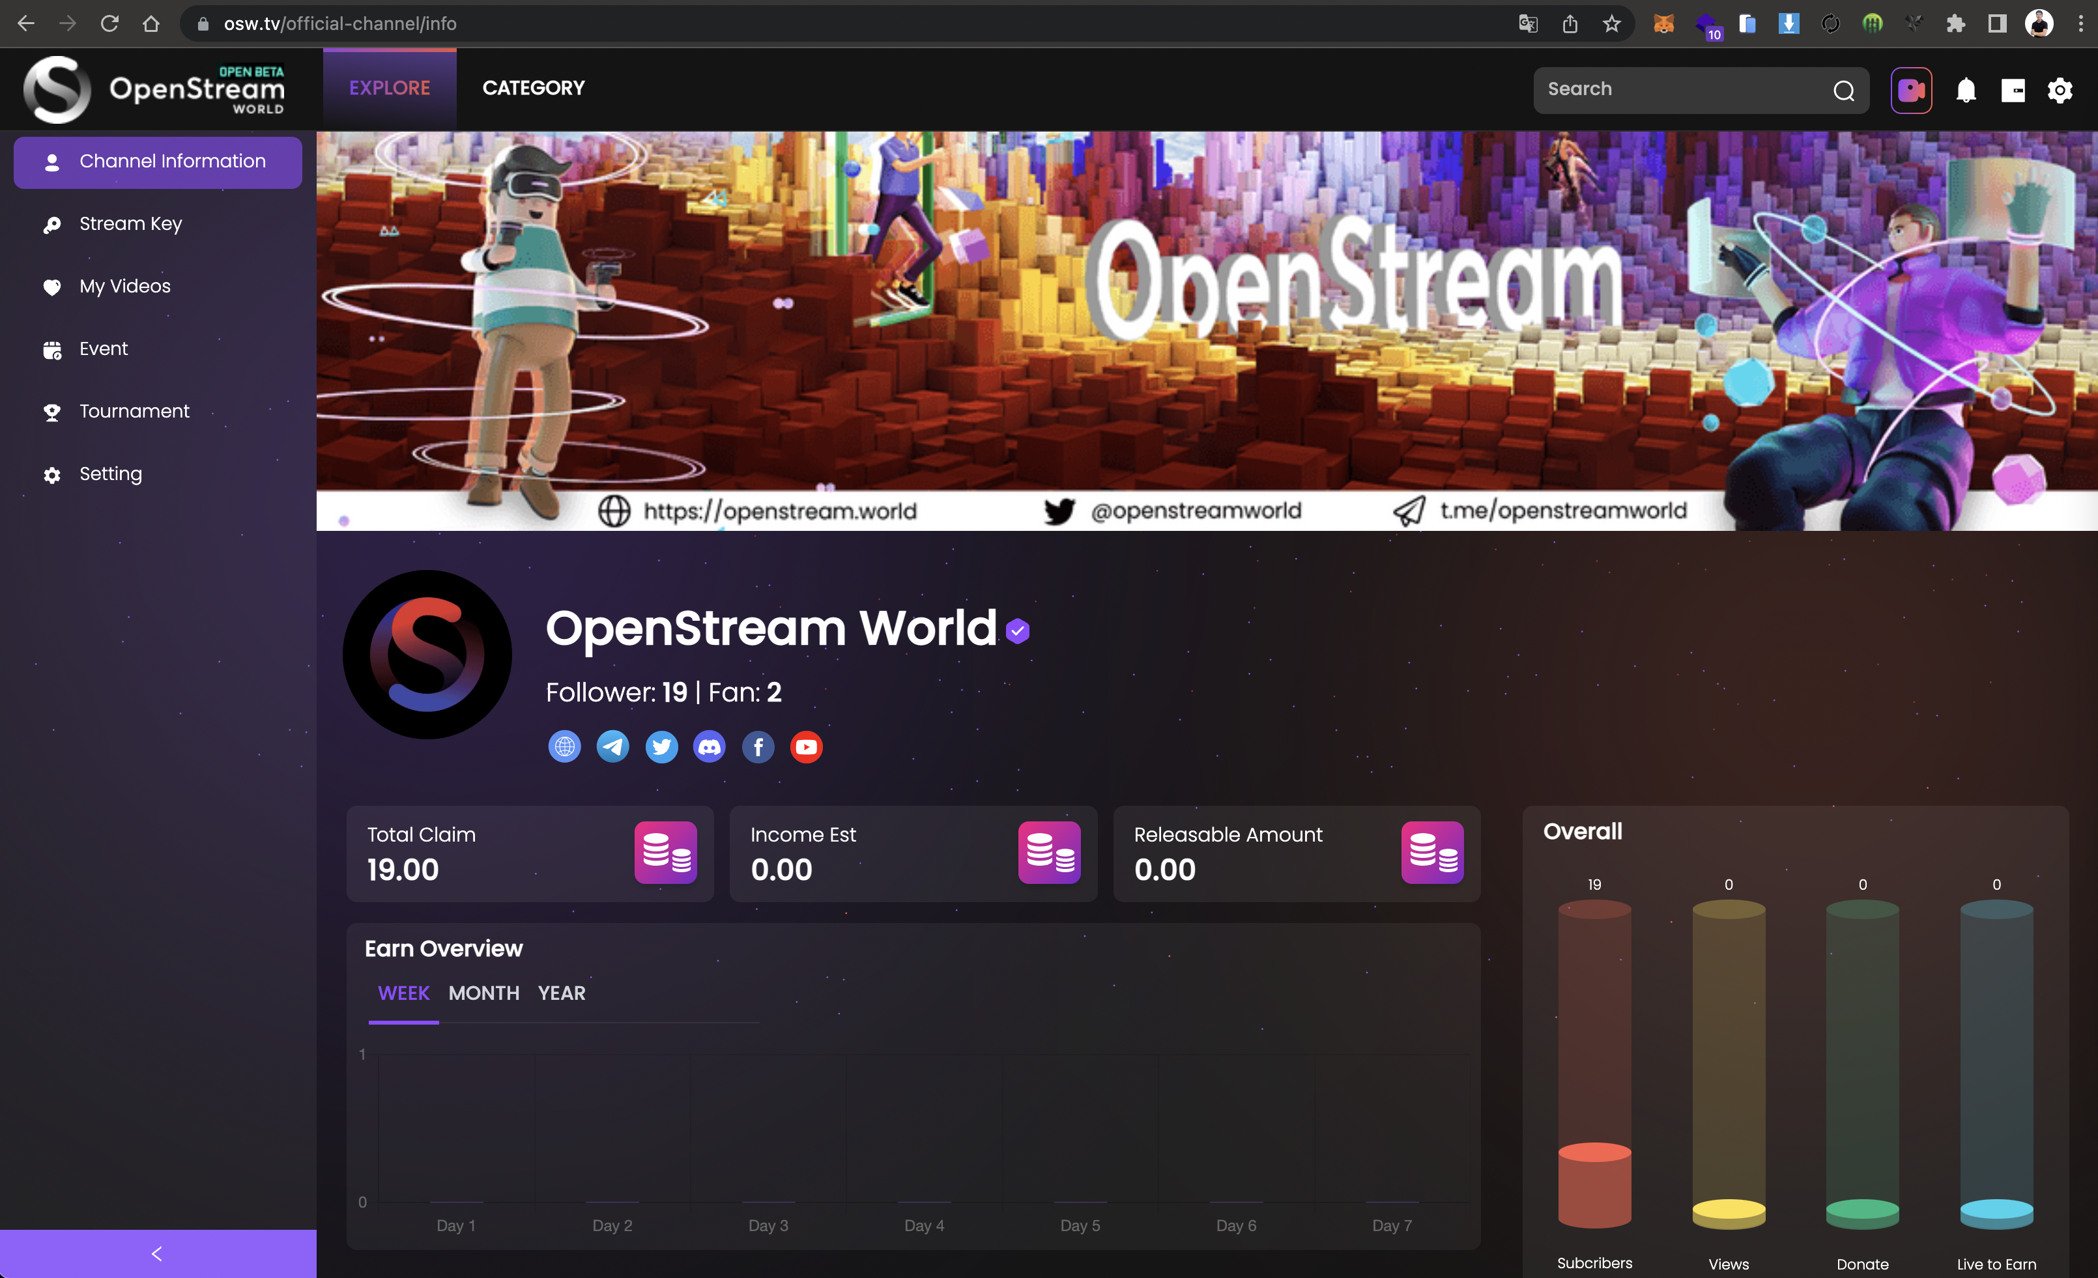Go back with browser back arrow
The image size is (2098, 1278).
tap(25, 23)
